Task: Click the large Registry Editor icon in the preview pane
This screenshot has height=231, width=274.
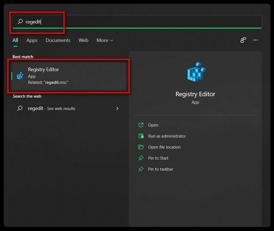Action: point(197,72)
